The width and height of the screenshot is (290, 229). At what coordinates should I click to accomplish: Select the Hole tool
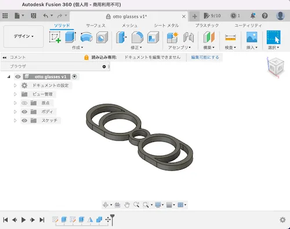tap(102, 37)
